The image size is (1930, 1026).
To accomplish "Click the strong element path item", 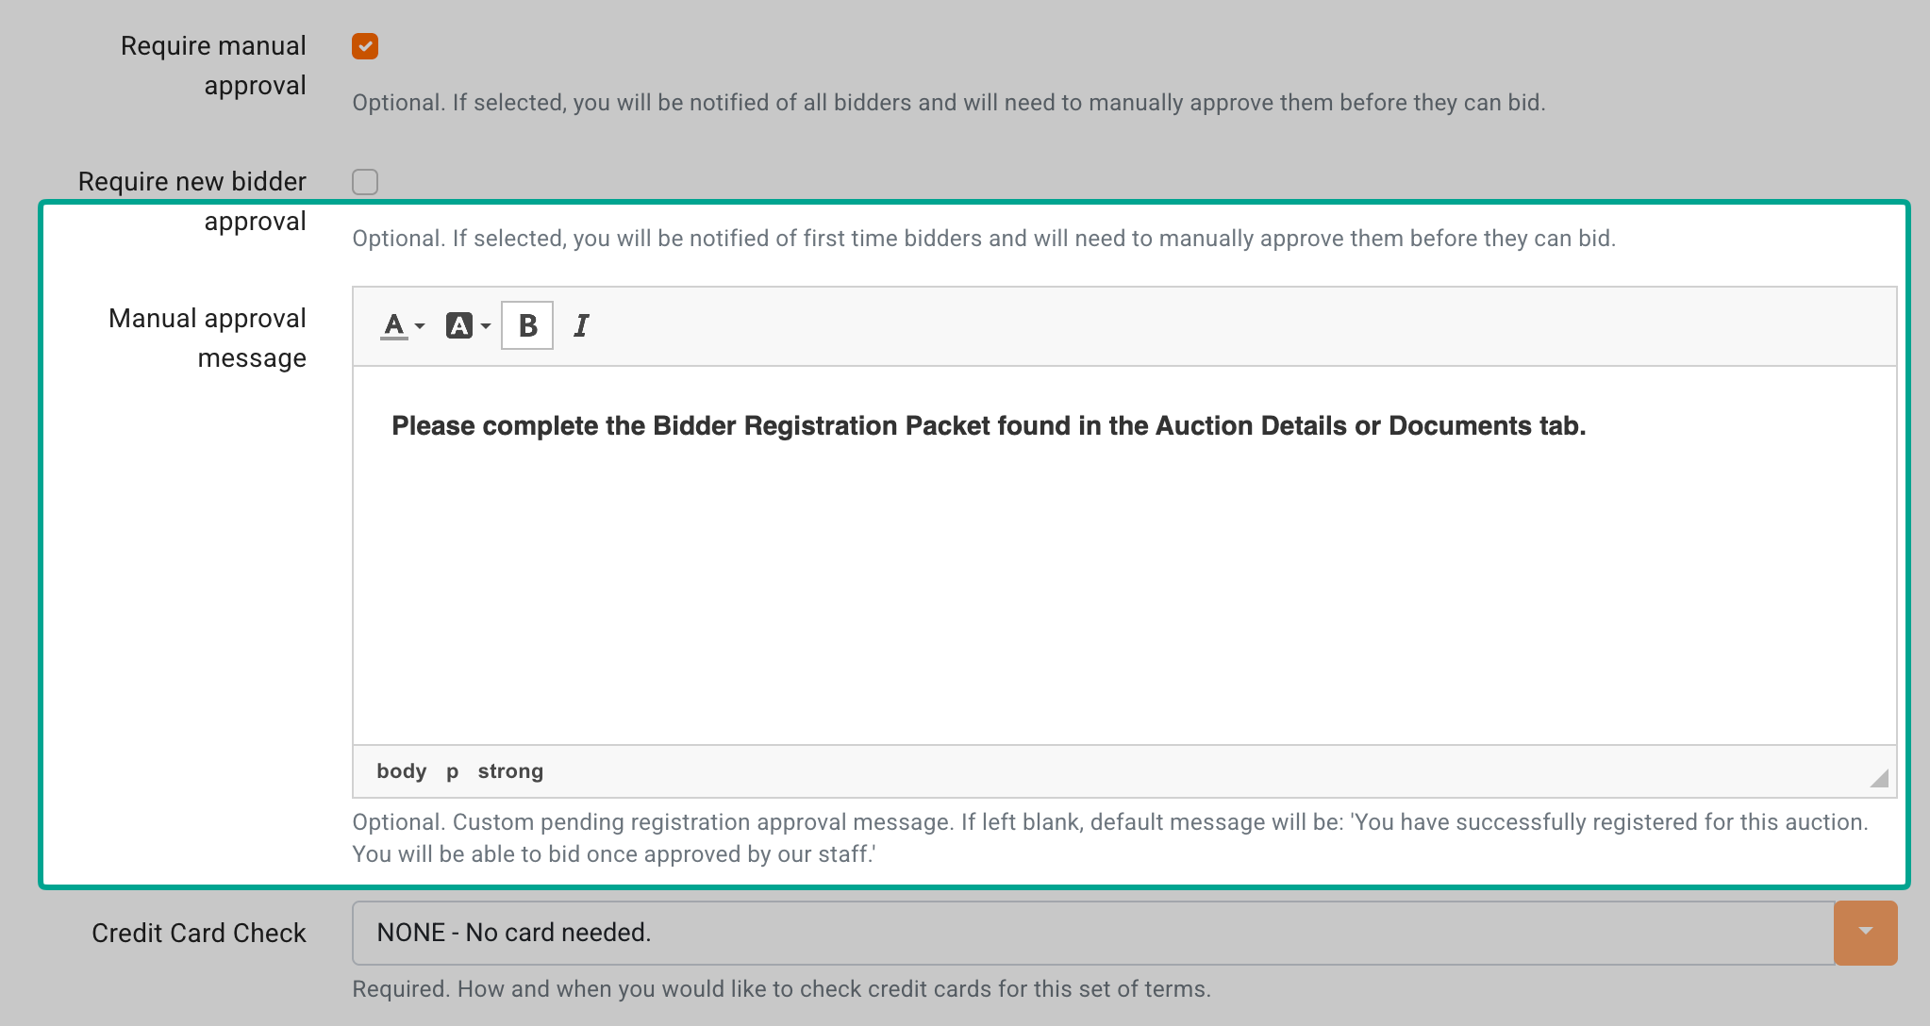I will [x=510, y=771].
